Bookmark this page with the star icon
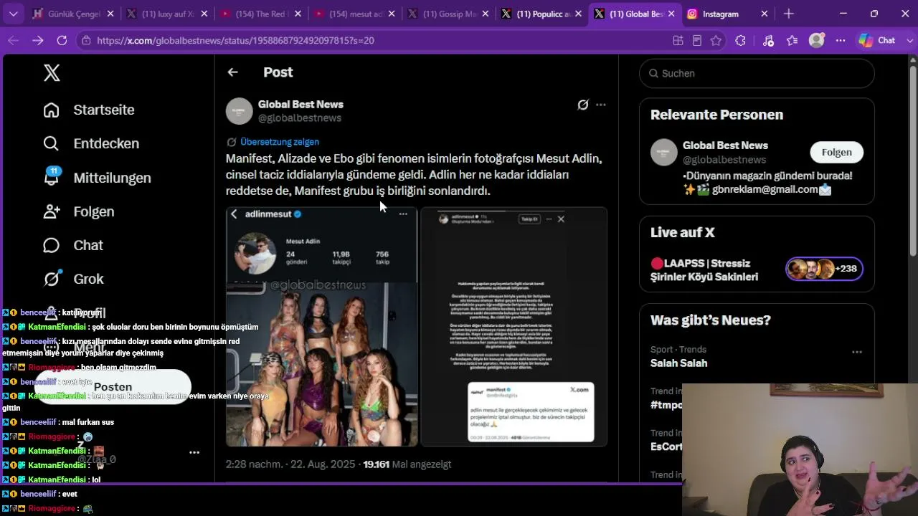The image size is (918, 516). [716, 41]
